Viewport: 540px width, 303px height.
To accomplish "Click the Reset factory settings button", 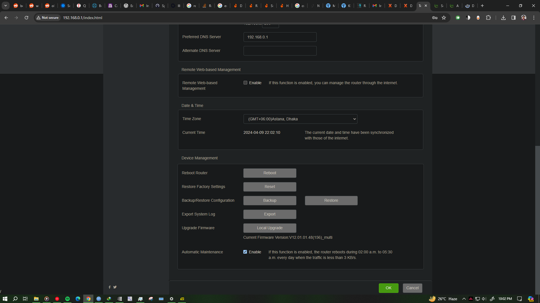I will (x=270, y=187).
